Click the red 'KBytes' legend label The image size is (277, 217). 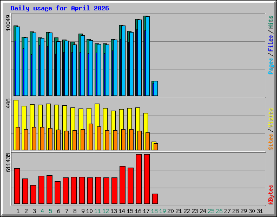(271, 195)
